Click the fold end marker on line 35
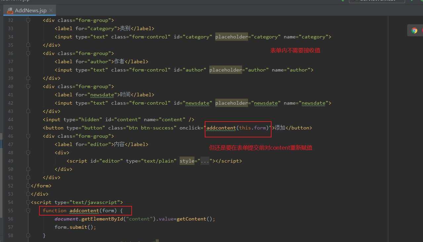The width and height of the screenshot is (423, 242). 28,45
